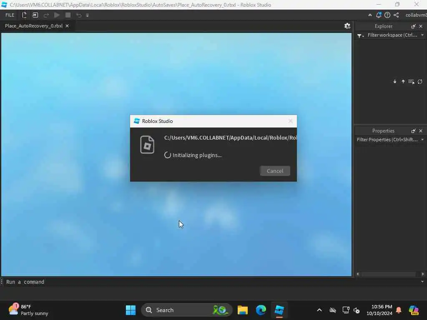The width and height of the screenshot is (427, 320).
Task: Click the taskbar Search box
Action: 186,310
